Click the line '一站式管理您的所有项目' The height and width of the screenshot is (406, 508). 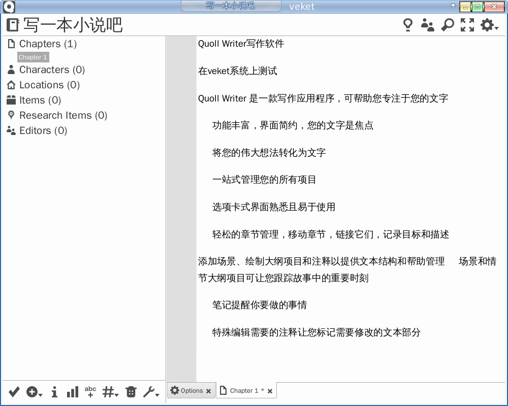click(x=264, y=180)
